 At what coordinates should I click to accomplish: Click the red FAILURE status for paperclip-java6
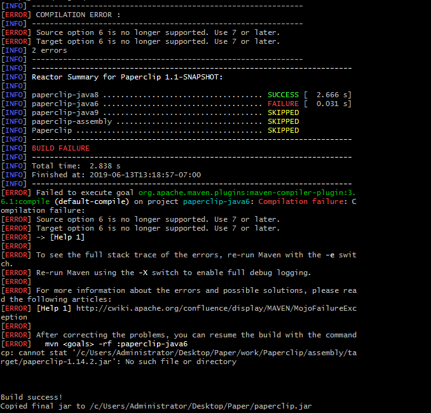tap(283, 104)
